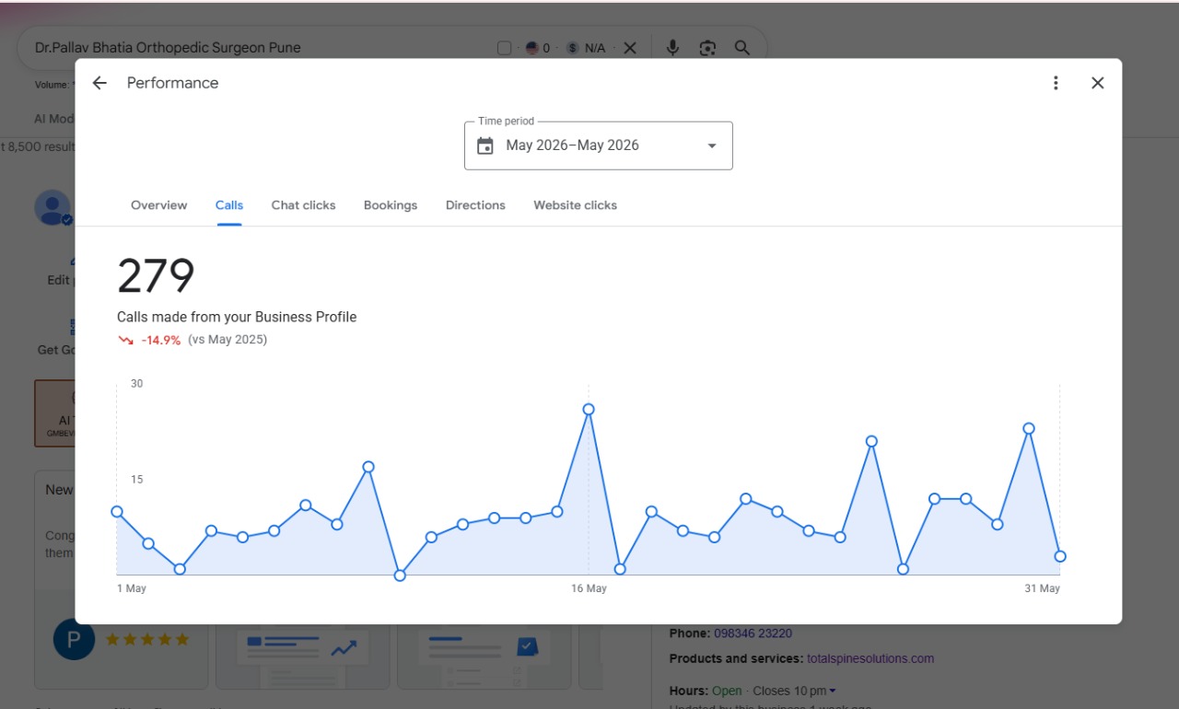Click the magnifying glass search icon
The image size is (1179, 709).
click(x=741, y=48)
